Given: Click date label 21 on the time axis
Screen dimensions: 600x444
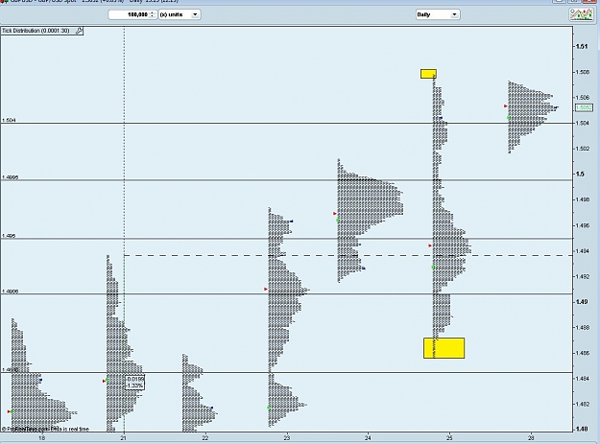Looking at the screenshot, I should click(124, 438).
